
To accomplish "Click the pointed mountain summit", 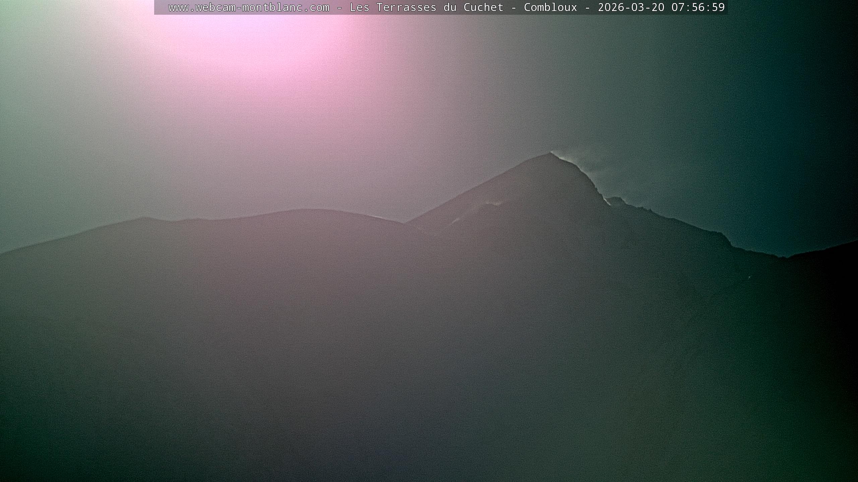I will pos(550,154).
